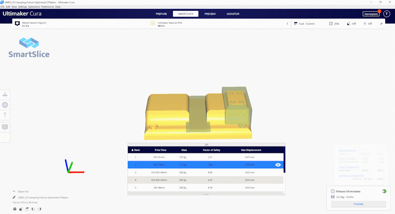
Task: Select the rank 5 row with 20h 08min
Action: pyautogui.click(x=206, y=188)
